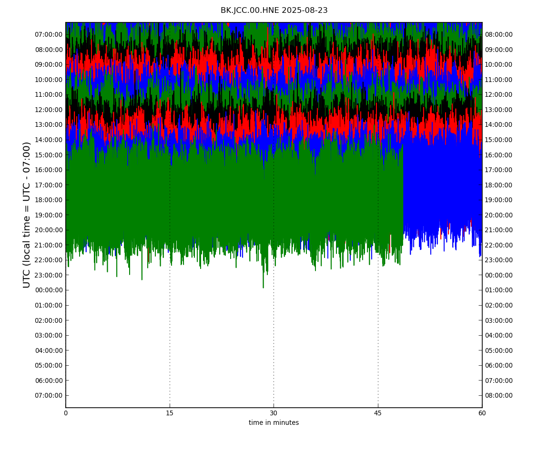This screenshot has height=453, width=548.
Task: Click 07:00:00 on the local-time axis
Action: click(499, 380)
